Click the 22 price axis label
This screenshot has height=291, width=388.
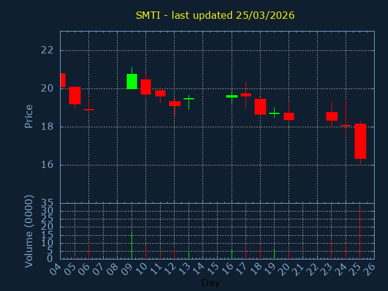(47, 50)
